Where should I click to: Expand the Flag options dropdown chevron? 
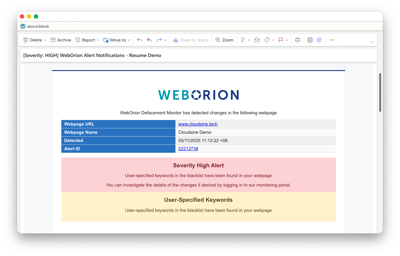(x=287, y=40)
